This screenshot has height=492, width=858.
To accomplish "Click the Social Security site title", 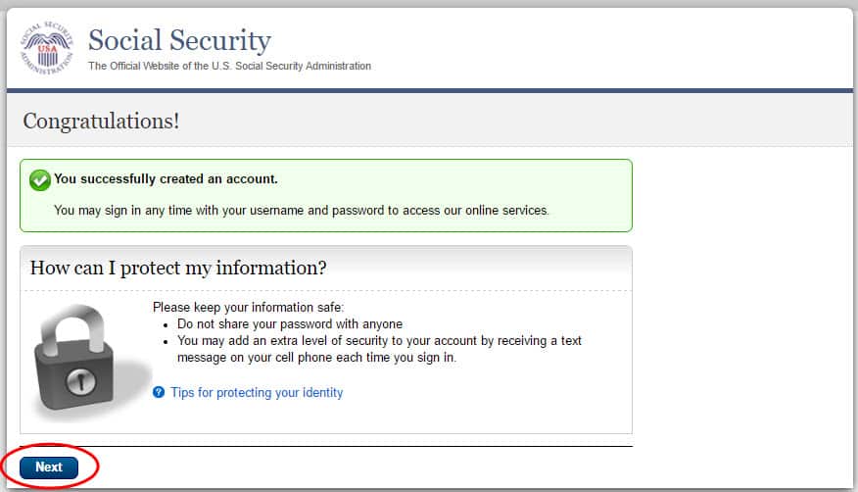I will [179, 41].
